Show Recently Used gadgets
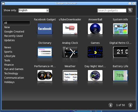This screenshot has width=138, height=112. pyautogui.click(x=13, y=36)
